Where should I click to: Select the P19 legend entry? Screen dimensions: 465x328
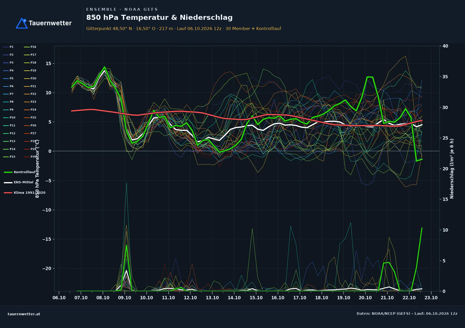[x=30, y=71]
